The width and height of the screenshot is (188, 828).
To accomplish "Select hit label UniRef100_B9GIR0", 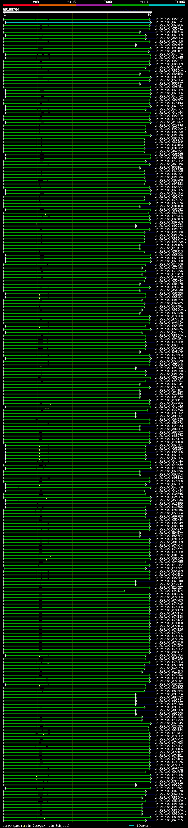I will [x=169, y=48].
